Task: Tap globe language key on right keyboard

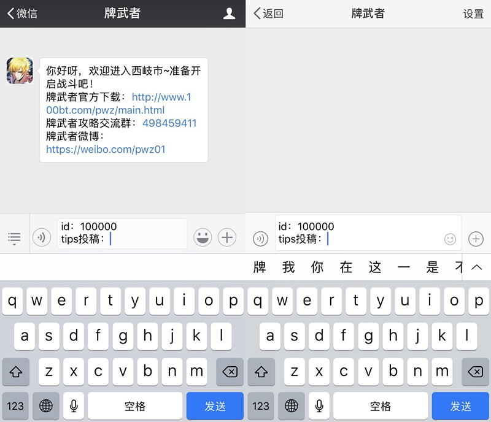Action: click(x=291, y=406)
